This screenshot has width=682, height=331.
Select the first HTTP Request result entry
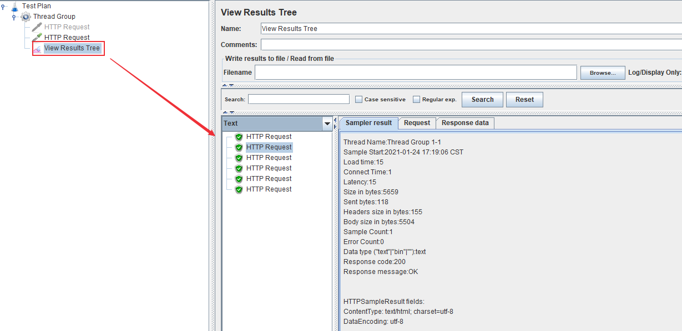[x=269, y=137]
